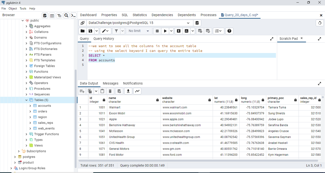The height and width of the screenshot is (173, 325).
Task: Click the Commit transaction database icon
Action: pos(200,31)
